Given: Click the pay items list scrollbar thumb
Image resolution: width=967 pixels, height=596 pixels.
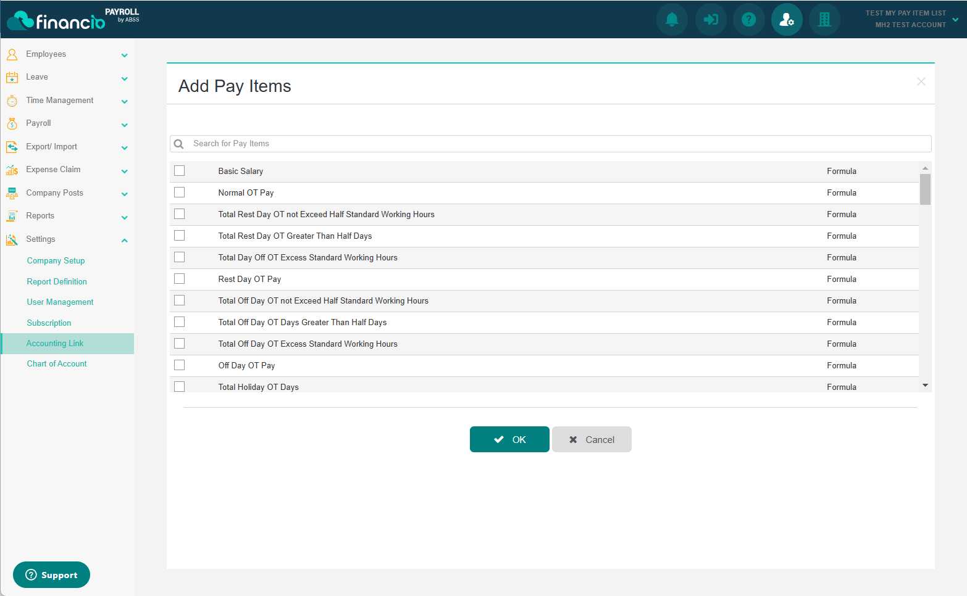Looking at the screenshot, I should (x=924, y=189).
